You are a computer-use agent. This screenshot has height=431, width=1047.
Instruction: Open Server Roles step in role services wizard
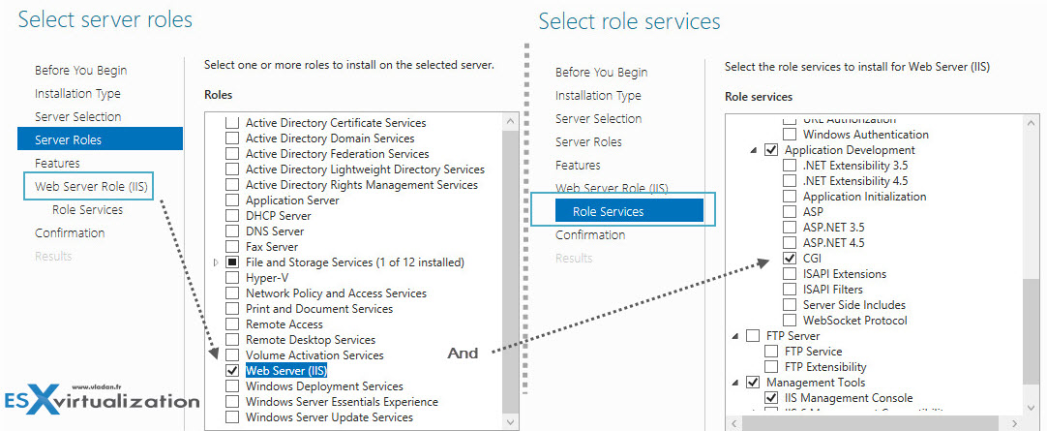(588, 141)
